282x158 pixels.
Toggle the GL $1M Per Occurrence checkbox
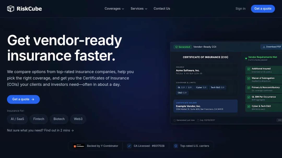[249, 97]
